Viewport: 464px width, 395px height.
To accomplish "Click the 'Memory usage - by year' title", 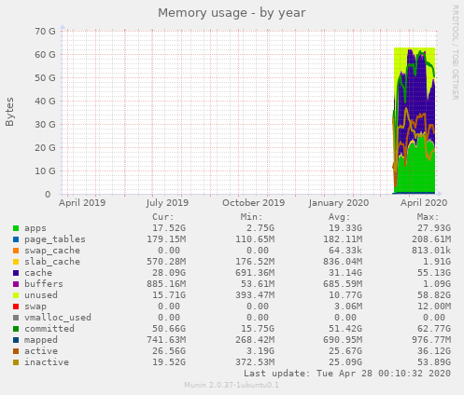I will (x=232, y=13).
